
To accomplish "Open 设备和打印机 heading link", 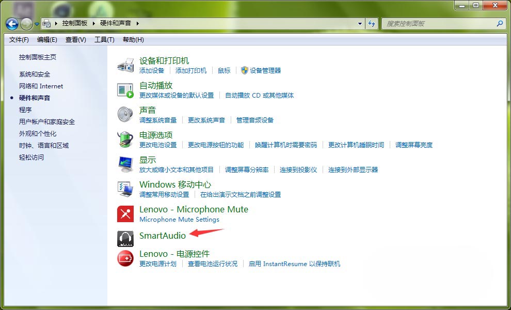I will (164, 60).
